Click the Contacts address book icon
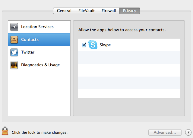193x138 pixels. 14,40
